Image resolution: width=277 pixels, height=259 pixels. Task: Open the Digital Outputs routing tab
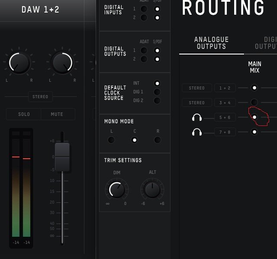point(266,43)
